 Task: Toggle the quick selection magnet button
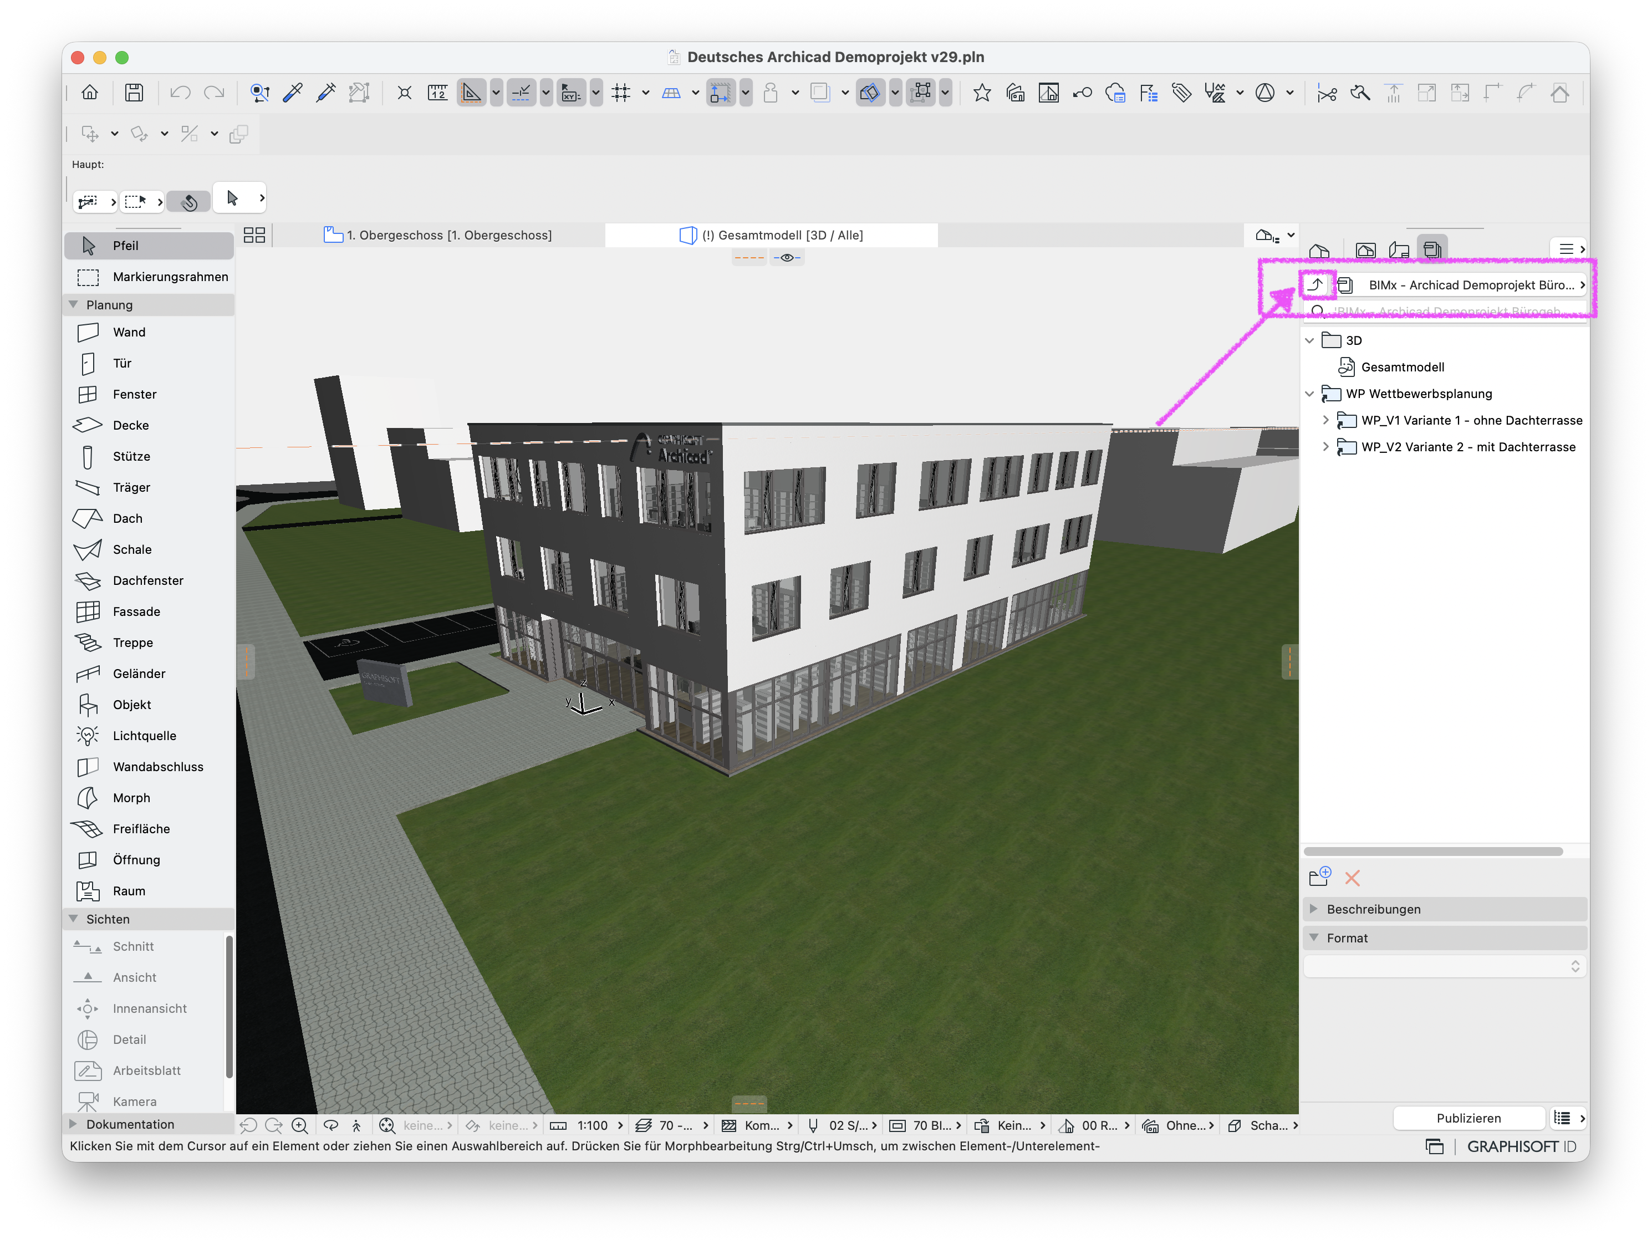[189, 201]
